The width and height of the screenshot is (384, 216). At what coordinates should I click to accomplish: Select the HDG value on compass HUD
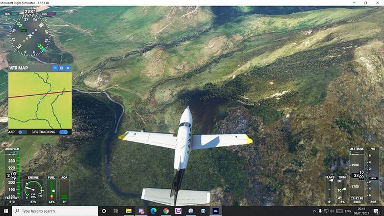pyautogui.click(x=15, y=14)
